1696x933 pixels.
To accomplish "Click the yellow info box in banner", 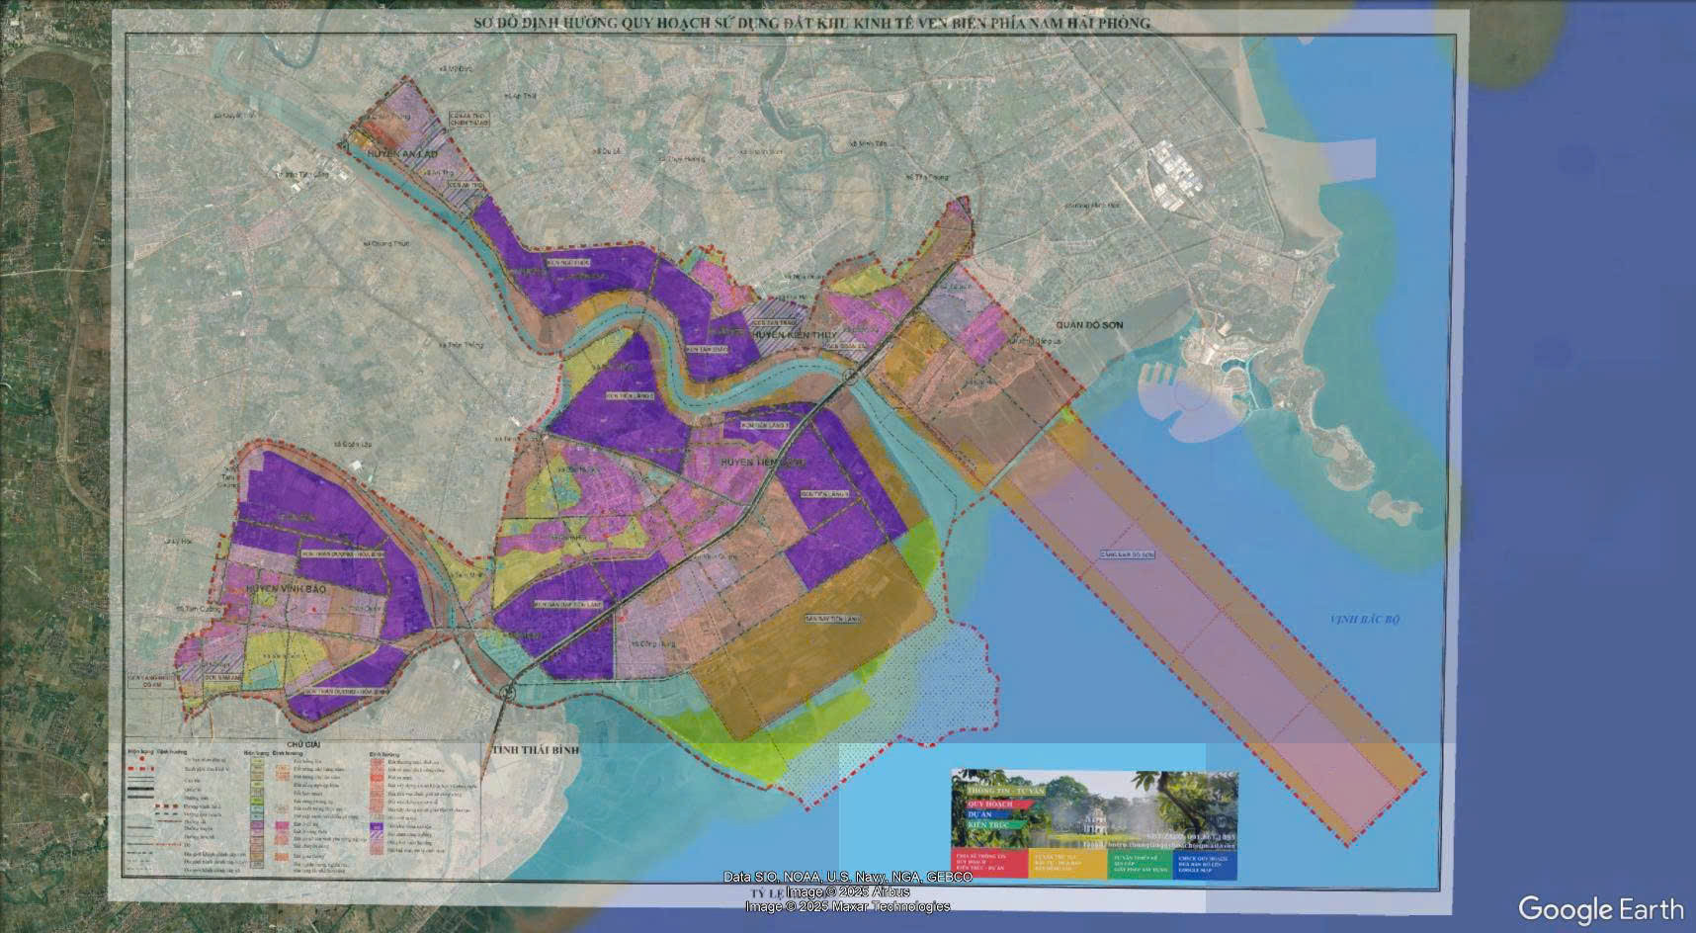I will [1066, 864].
